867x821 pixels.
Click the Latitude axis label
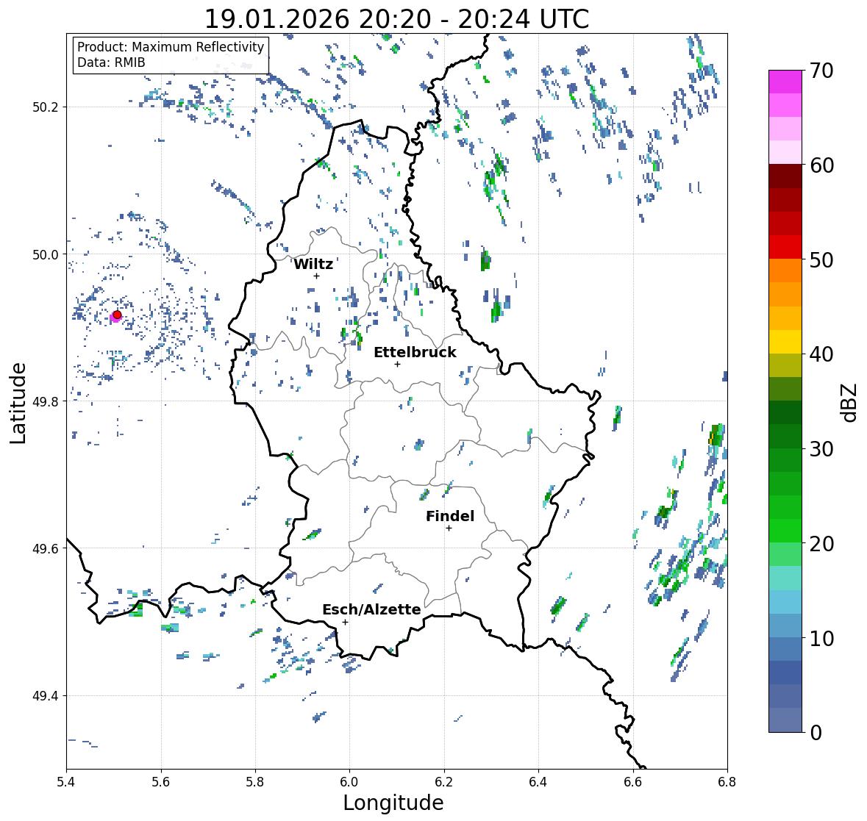click(x=18, y=403)
